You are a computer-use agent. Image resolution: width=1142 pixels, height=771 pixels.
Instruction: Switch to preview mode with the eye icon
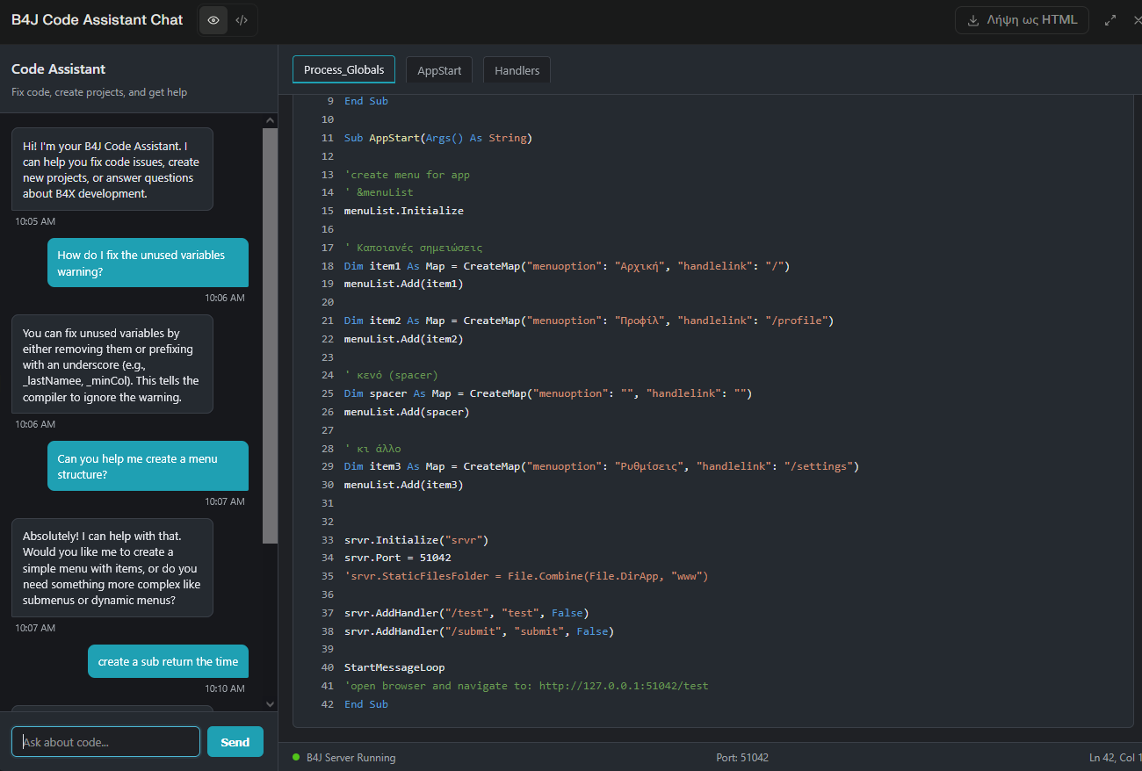(213, 20)
